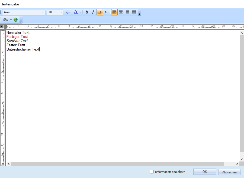Enable 'unformatiert speichern' checkbox

(x=152, y=172)
